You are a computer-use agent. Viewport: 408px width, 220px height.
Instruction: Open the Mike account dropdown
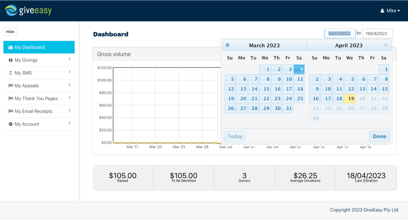click(x=391, y=11)
